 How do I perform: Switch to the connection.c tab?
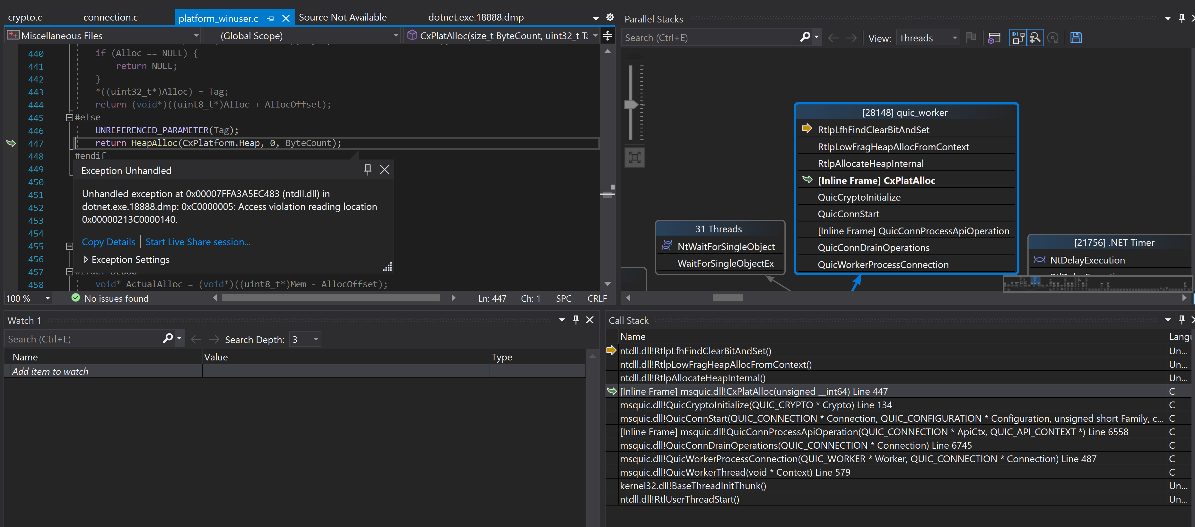click(110, 17)
